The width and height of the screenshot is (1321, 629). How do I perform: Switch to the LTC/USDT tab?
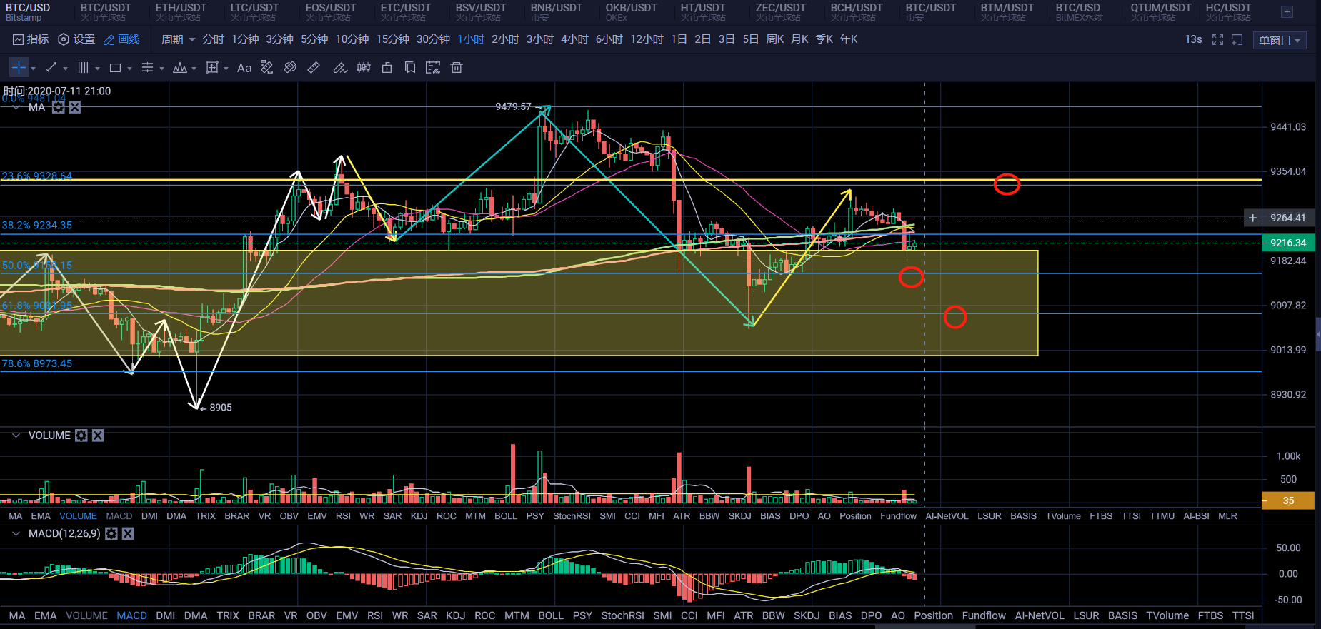pyautogui.click(x=254, y=12)
